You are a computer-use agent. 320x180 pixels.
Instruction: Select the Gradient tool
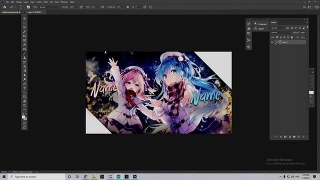24,70
